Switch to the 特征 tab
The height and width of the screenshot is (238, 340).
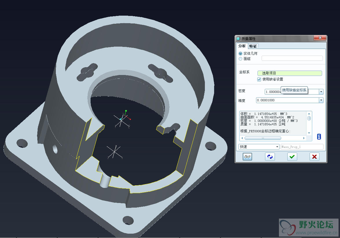point(253,46)
